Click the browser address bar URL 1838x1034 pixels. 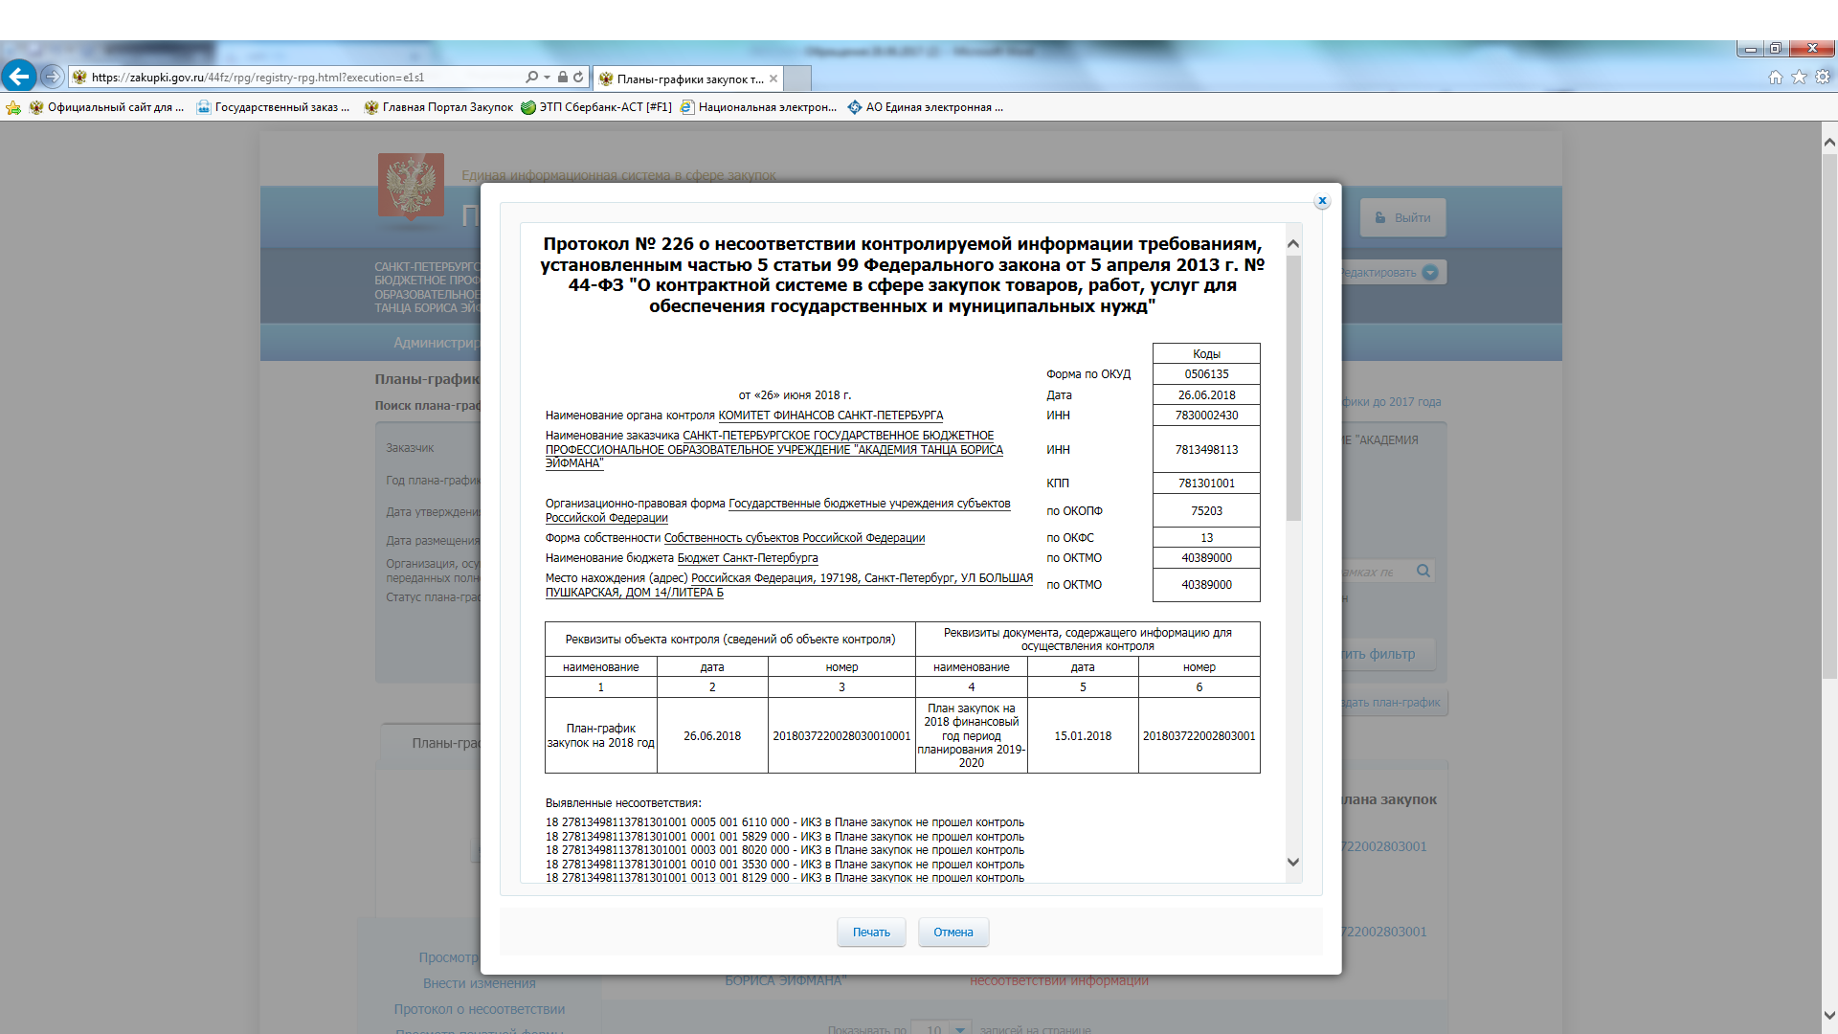[258, 78]
